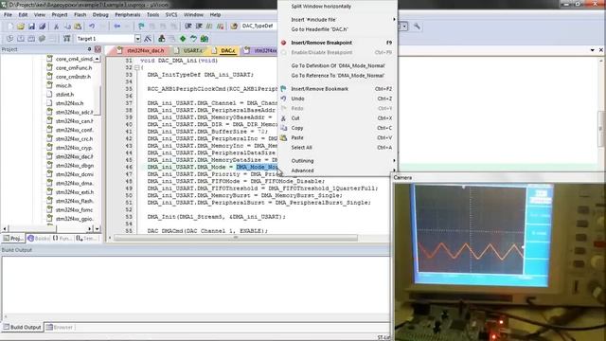606x341 pixels.
Task: Click the Configuration wrench icon
Action: (x=417, y=27)
